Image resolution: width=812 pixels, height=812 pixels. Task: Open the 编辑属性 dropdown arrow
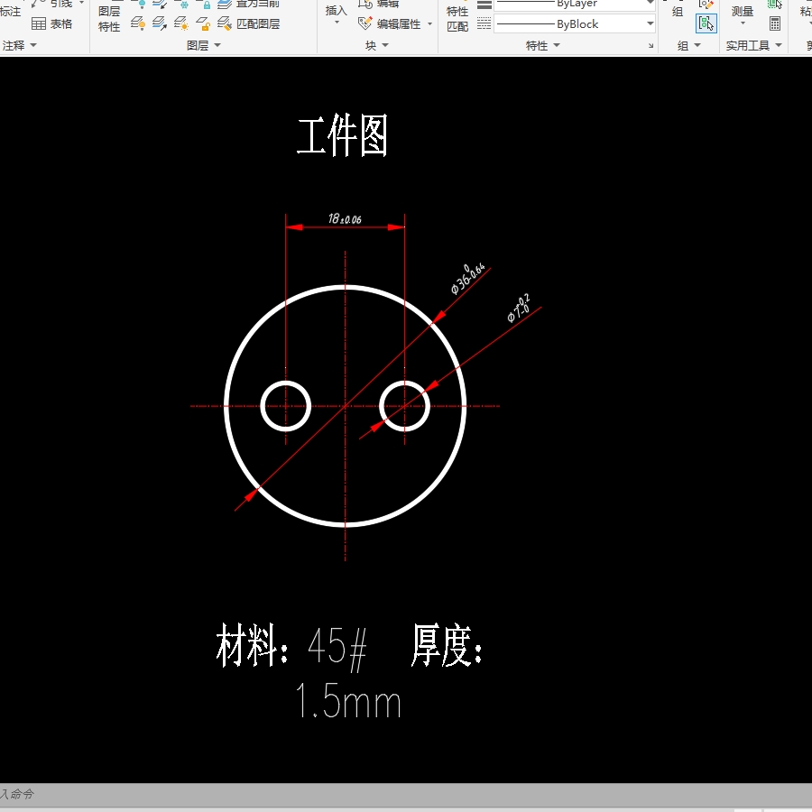[x=429, y=23]
